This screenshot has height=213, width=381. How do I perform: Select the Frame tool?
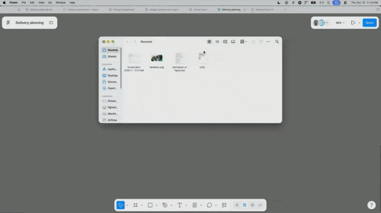click(135, 205)
